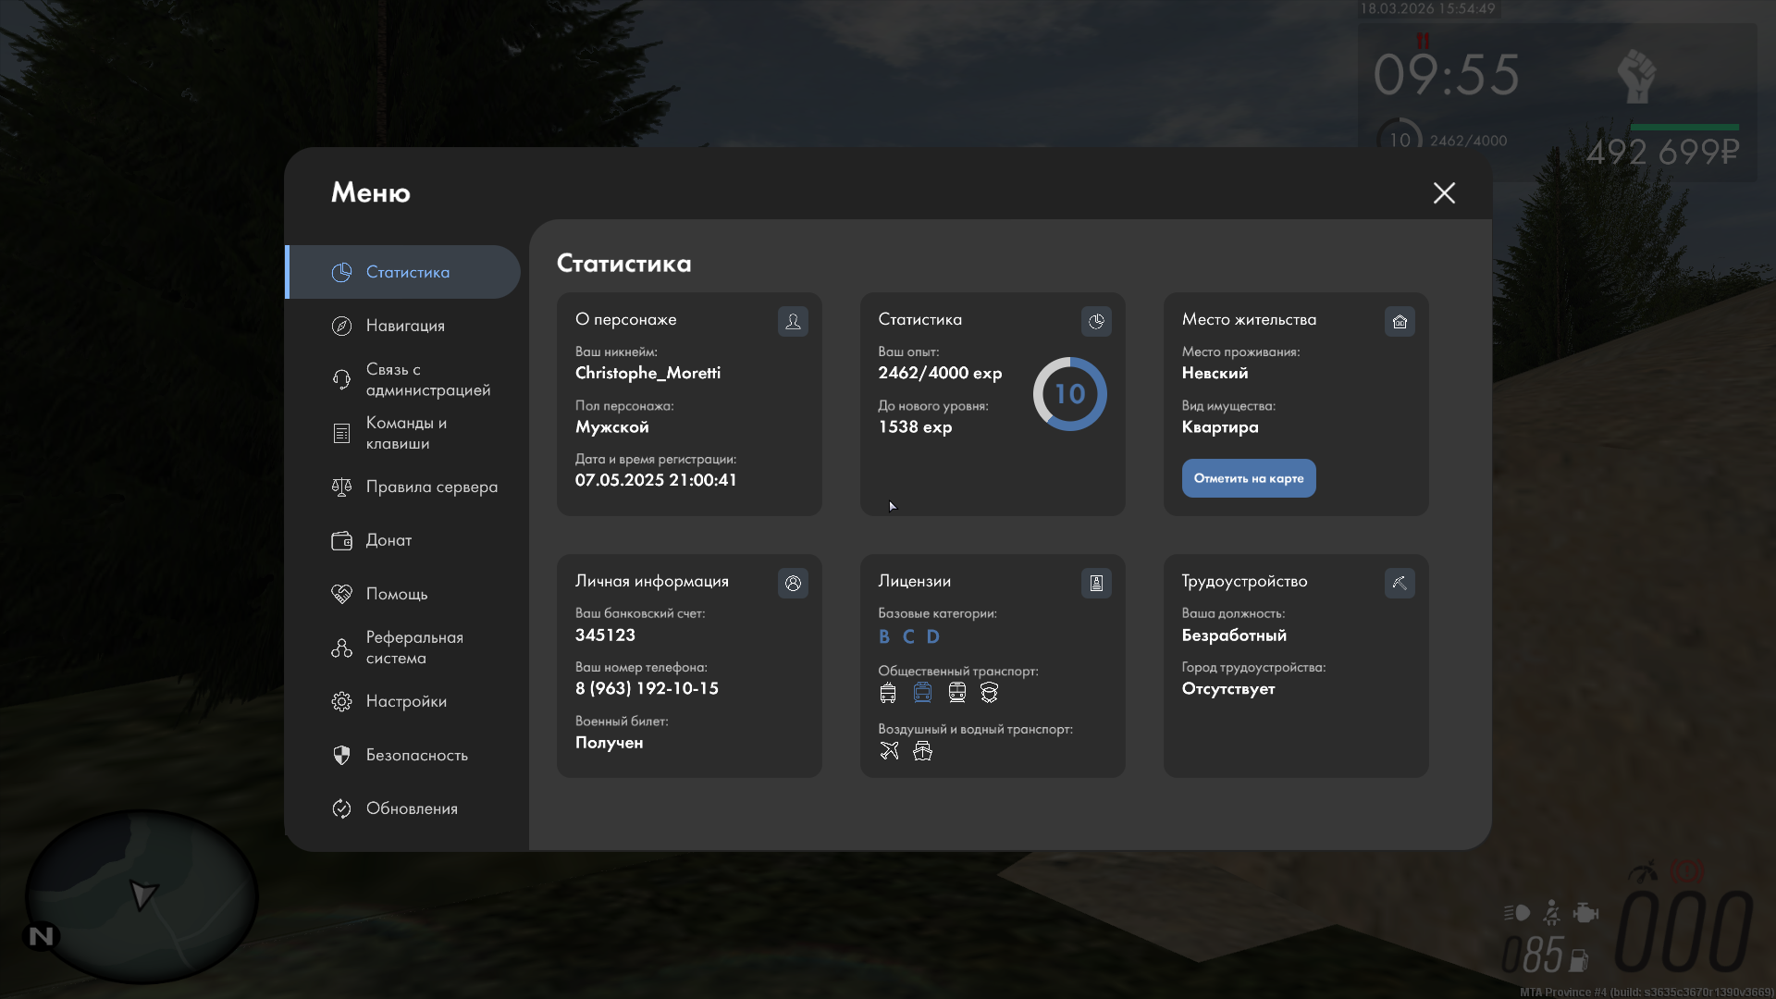Click the profile icon in the 'О персонаже' card
The width and height of the screenshot is (1776, 999).
pyautogui.click(x=793, y=321)
